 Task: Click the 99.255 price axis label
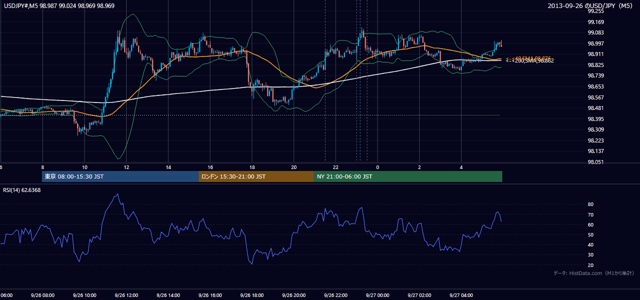(595, 11)
